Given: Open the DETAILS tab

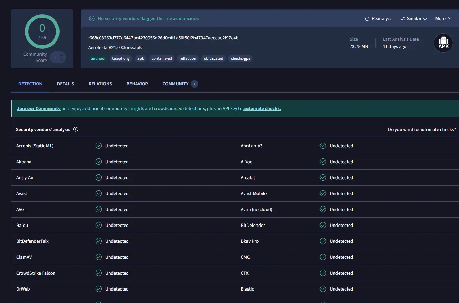Looking at the screenshot, I should point(65,84).
